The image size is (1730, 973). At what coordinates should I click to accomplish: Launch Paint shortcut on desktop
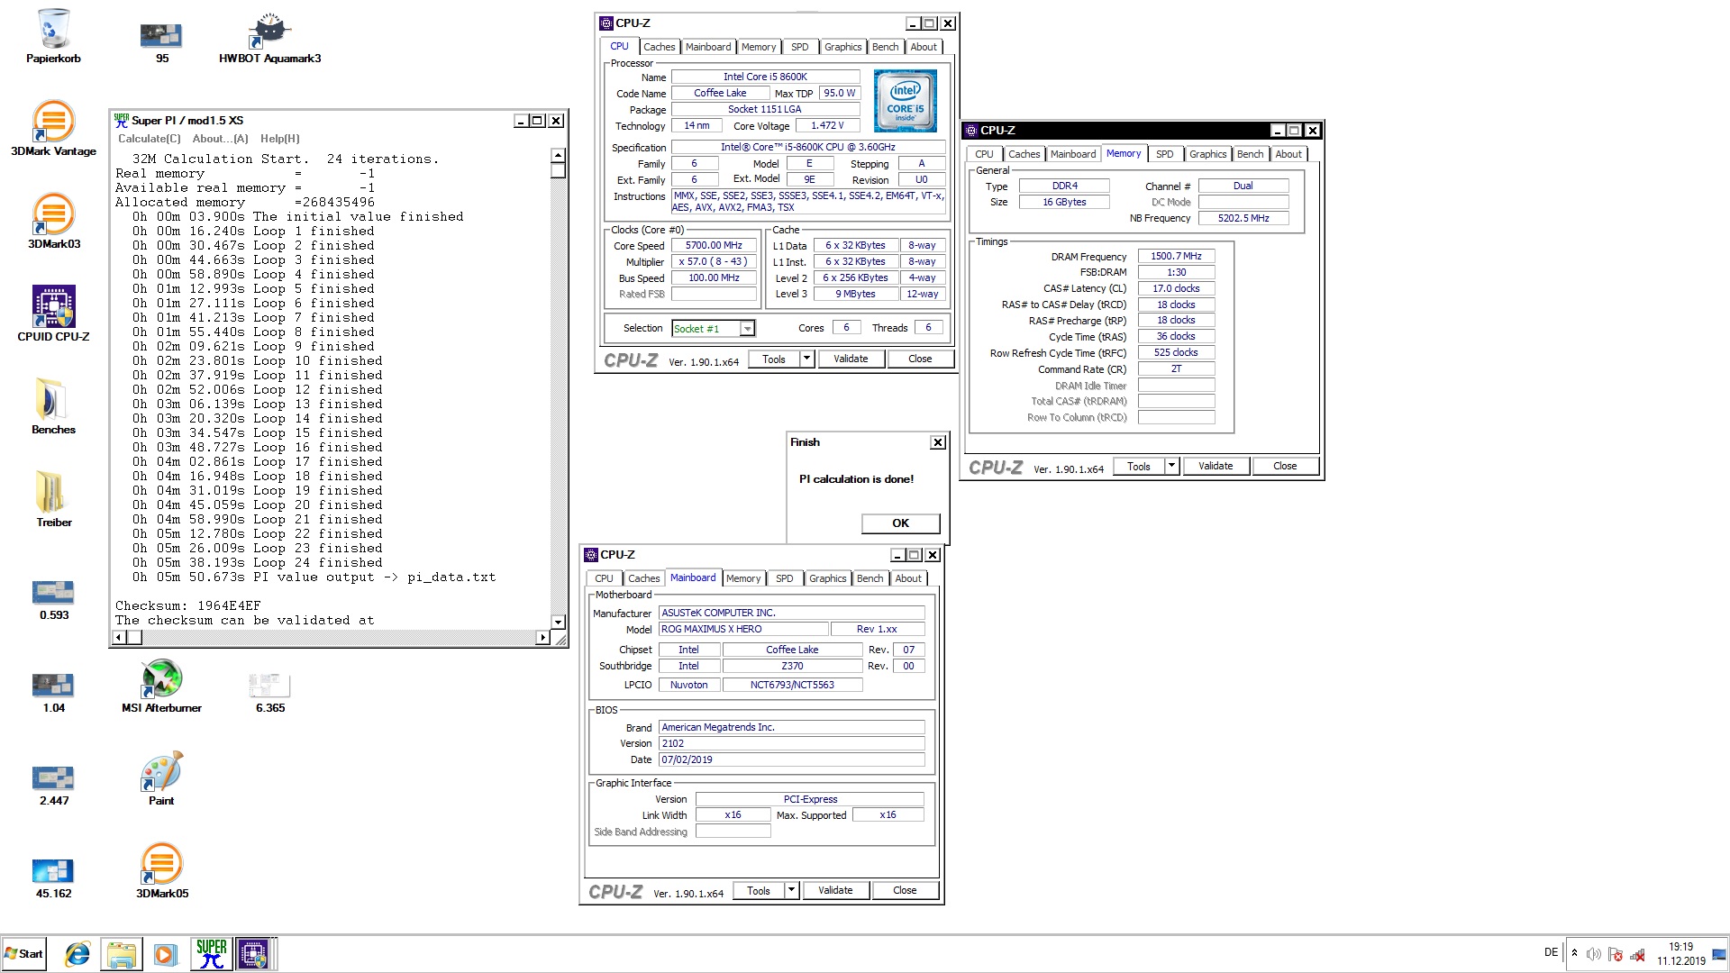point(162,779)
